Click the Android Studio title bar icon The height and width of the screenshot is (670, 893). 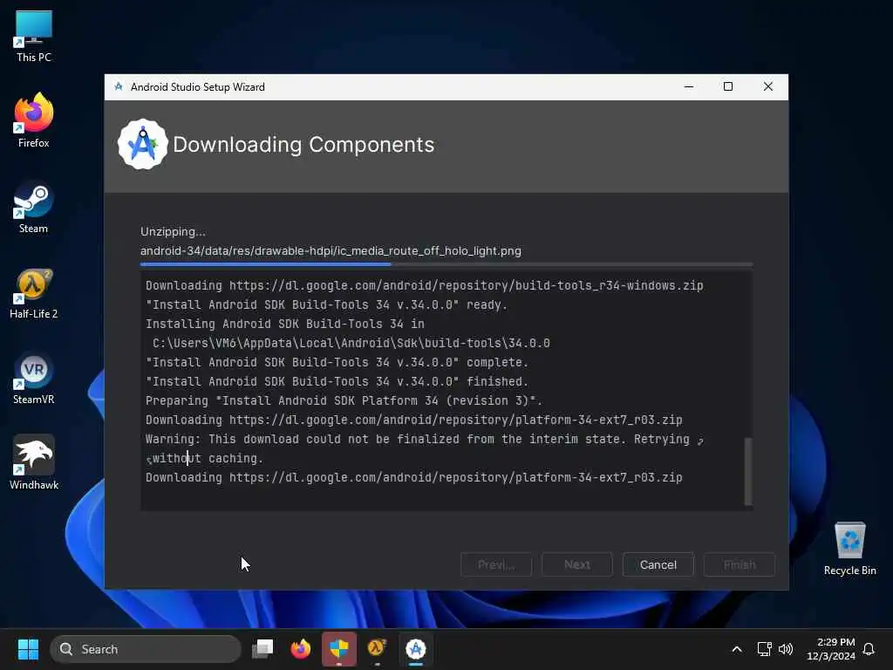(119, 86)
